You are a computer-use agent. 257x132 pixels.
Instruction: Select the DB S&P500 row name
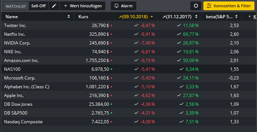coord(16,113)
